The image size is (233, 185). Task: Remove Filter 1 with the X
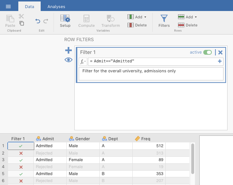click(x=221, y=52)
